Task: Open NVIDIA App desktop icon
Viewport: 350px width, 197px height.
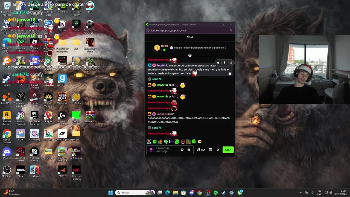Action: (62, 7)
